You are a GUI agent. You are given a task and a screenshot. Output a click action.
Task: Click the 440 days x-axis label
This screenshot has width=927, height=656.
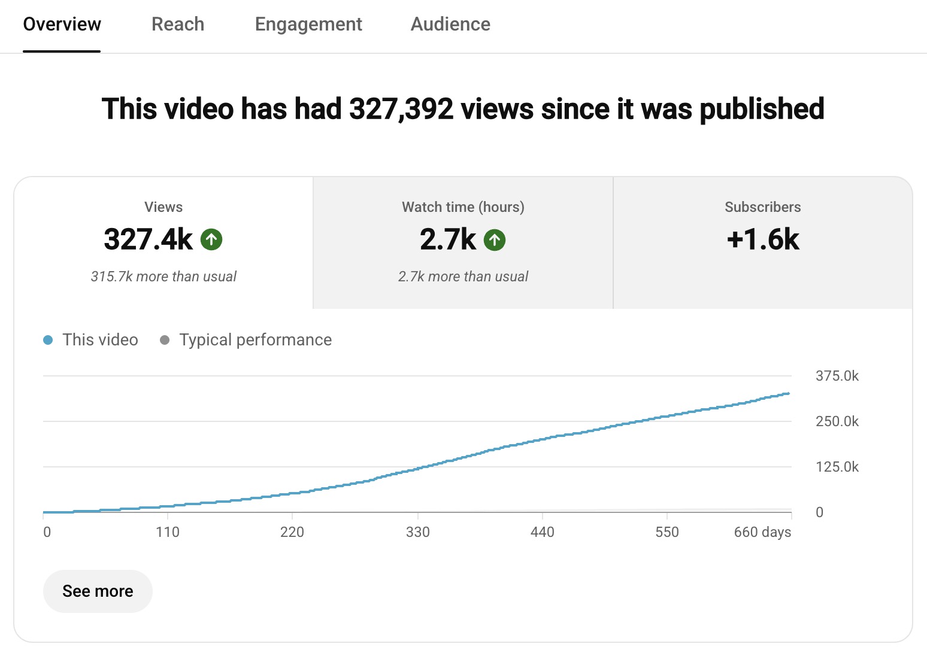(543, 532)
